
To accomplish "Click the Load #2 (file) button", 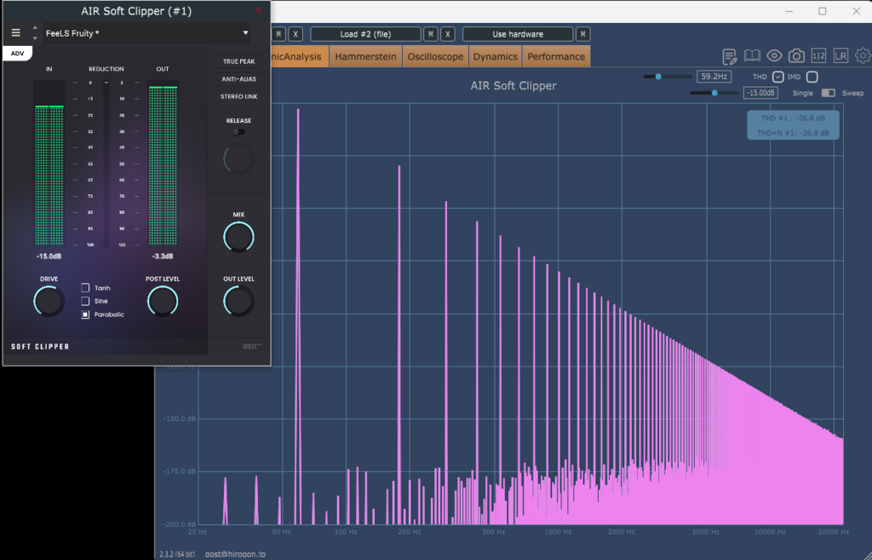I will point(365,34).
